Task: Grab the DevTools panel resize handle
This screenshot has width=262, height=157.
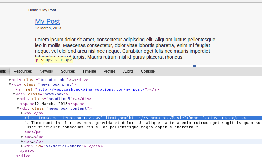Action: point(195,66)
